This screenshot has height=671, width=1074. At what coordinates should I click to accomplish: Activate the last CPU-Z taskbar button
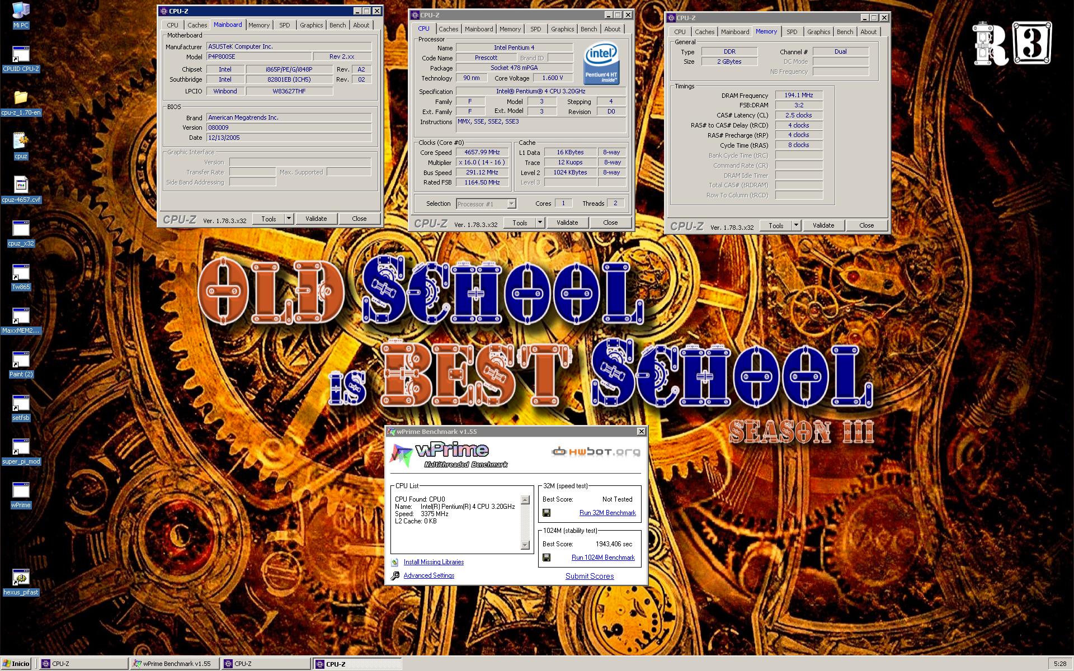[x=357, y=664]
